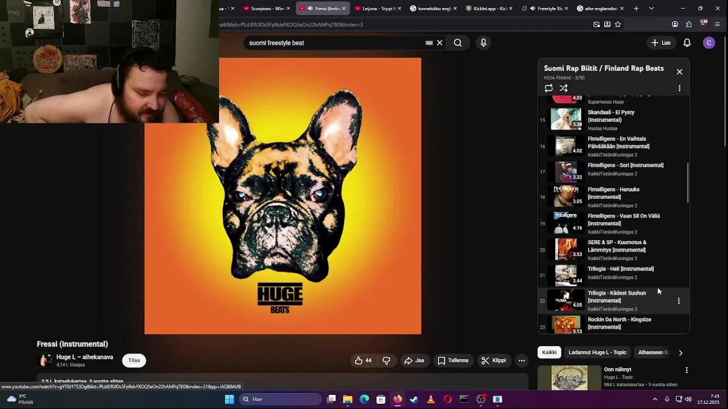Click the Luo create button
The image size is (728, 409).
pyautogui.click(x=661, y=43)
